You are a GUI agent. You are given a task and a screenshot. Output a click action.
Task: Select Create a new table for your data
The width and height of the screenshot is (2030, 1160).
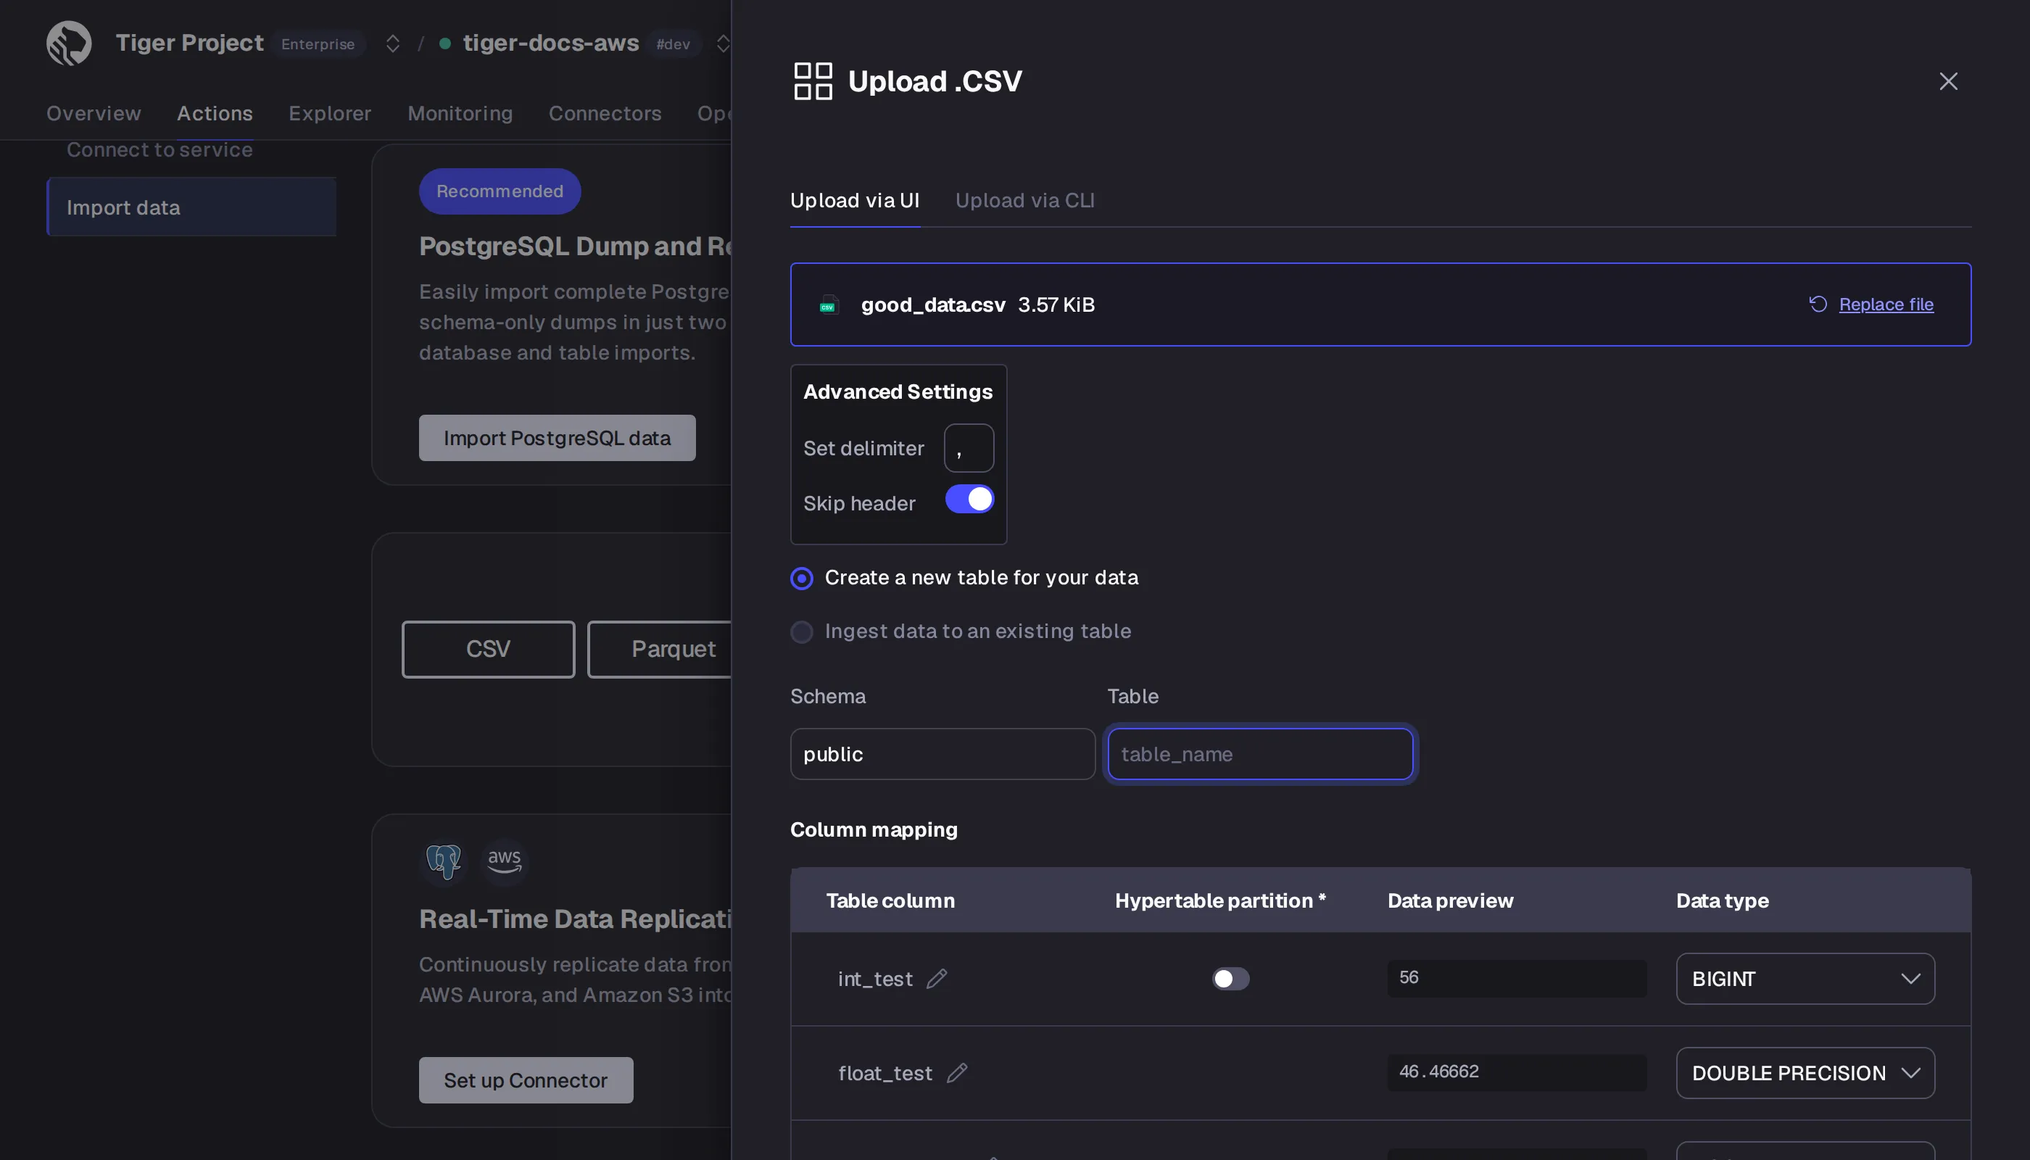click(x=801, y=579)
